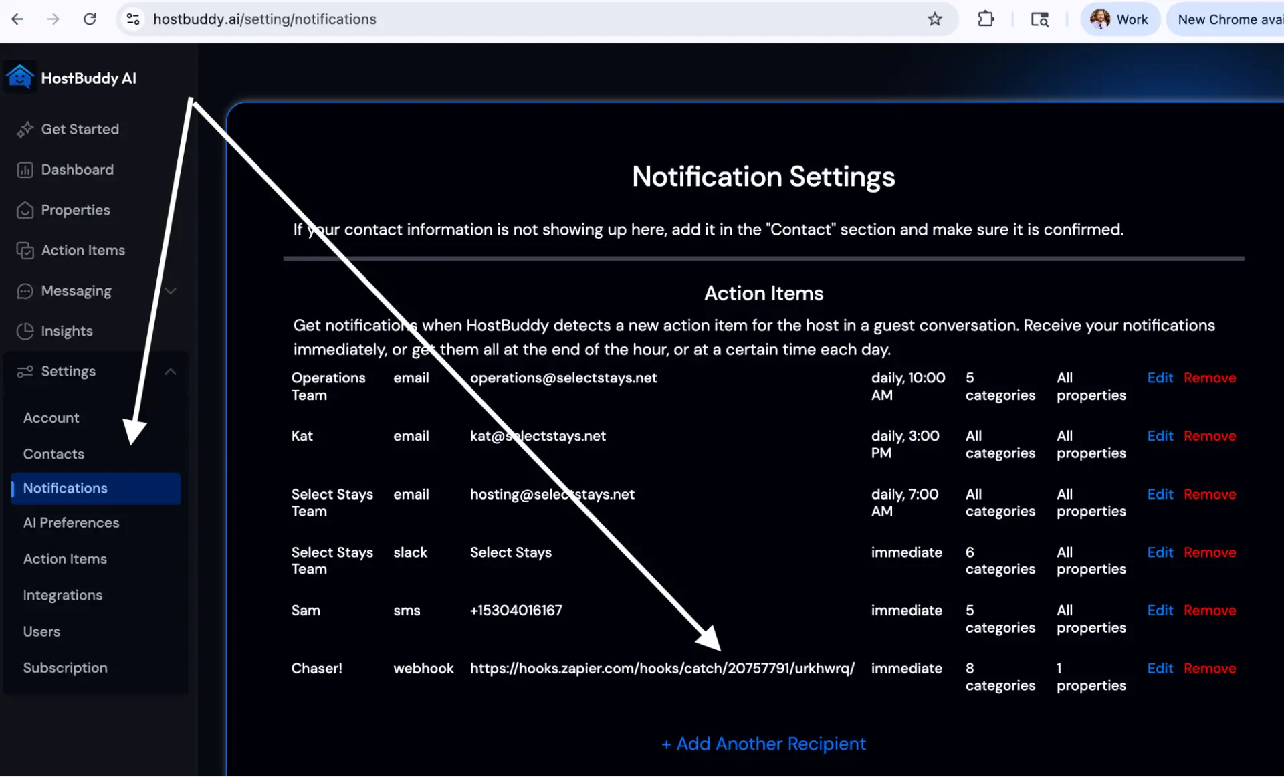The image size is (1284, 777).
Task: Bookmark this page with the star icon
Action: click(934, 19)
